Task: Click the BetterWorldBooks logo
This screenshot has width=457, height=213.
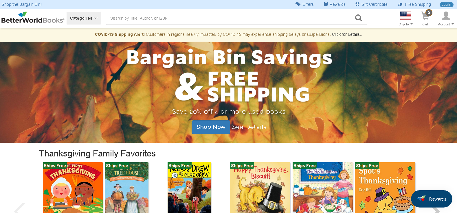Action: [x=33, y=18]
